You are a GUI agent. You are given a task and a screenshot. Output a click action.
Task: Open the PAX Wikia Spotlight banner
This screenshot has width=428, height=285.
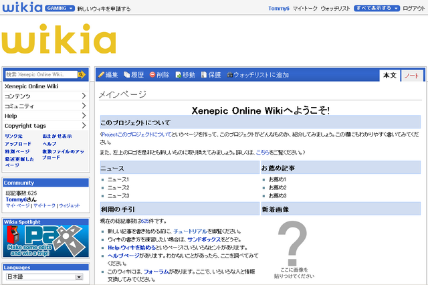(46, 242)
